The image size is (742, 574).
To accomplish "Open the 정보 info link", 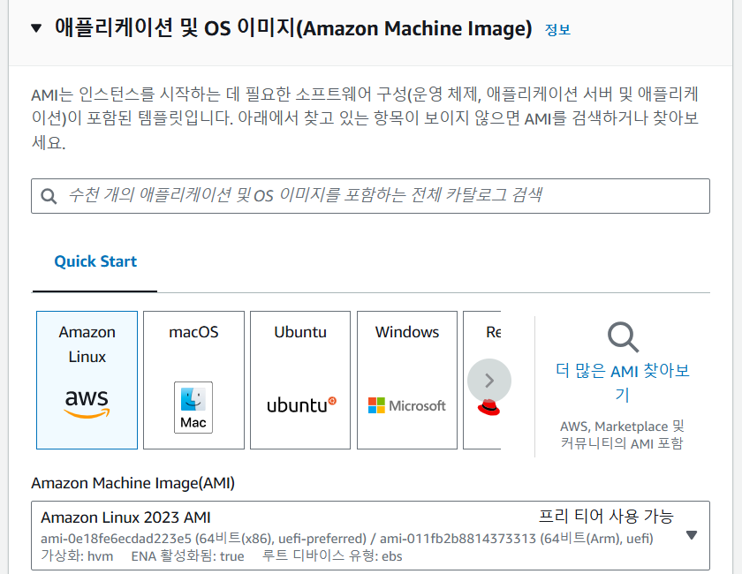I will pos(557,30).
